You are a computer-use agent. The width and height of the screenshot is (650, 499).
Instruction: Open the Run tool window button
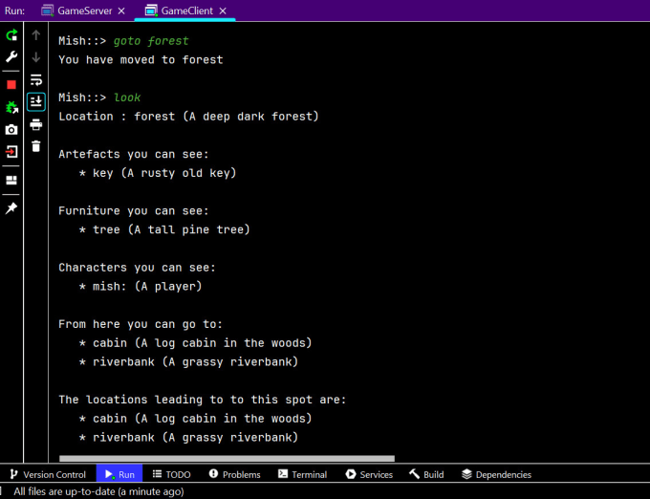point(119,474)
